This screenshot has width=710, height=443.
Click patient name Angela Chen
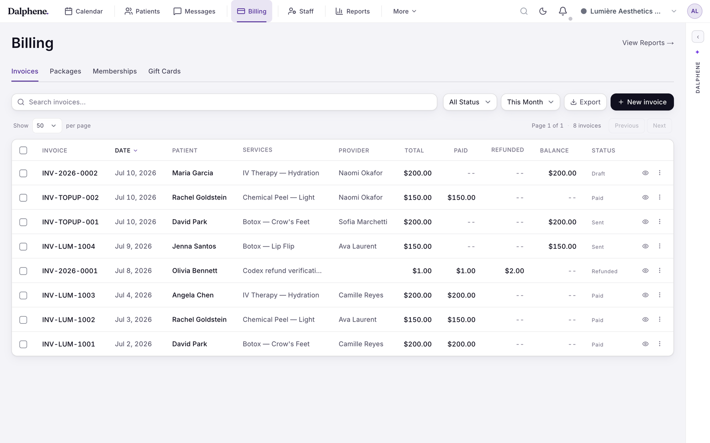click(193, 295)
